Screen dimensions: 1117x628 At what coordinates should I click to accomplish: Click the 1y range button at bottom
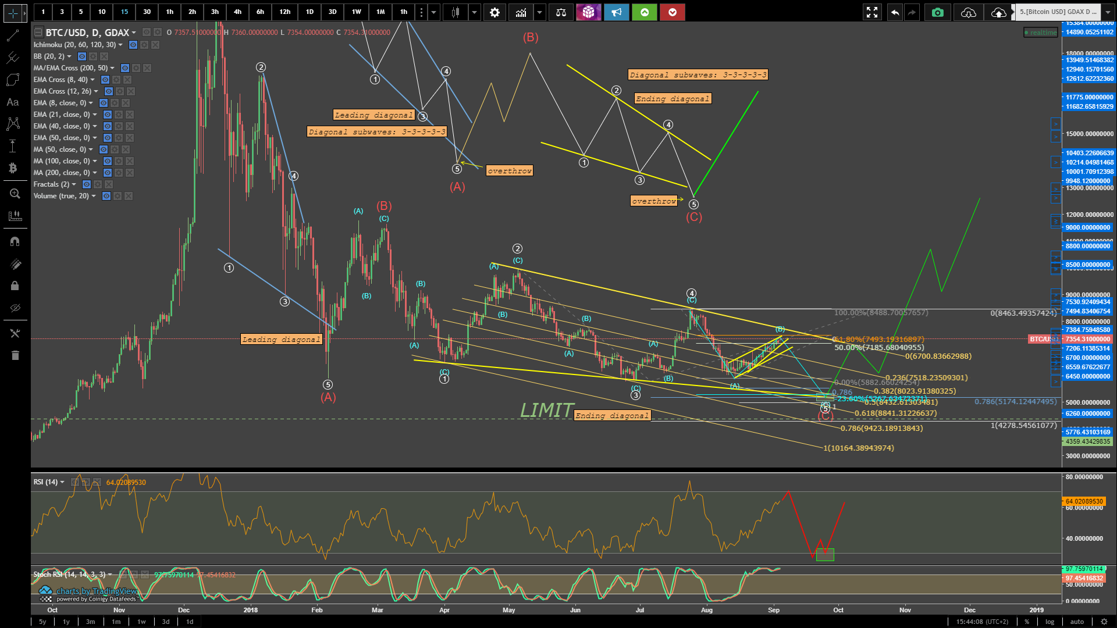coord(66,622)
